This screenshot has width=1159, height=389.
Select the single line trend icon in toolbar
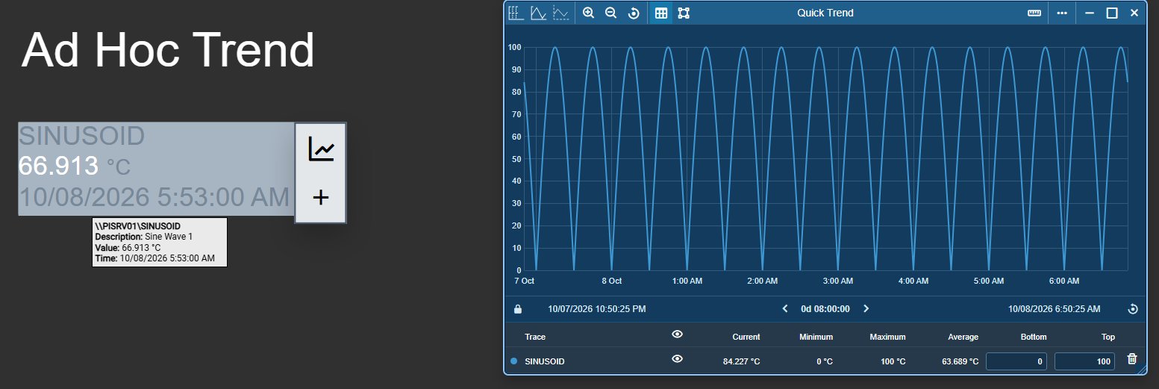coord(538,13)
